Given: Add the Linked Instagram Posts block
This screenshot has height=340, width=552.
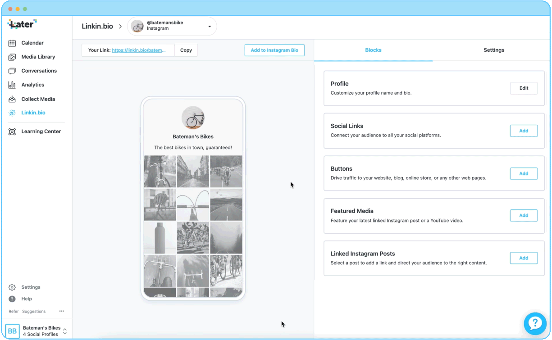Looking at the screenshot, I should (x=524, y=258).
